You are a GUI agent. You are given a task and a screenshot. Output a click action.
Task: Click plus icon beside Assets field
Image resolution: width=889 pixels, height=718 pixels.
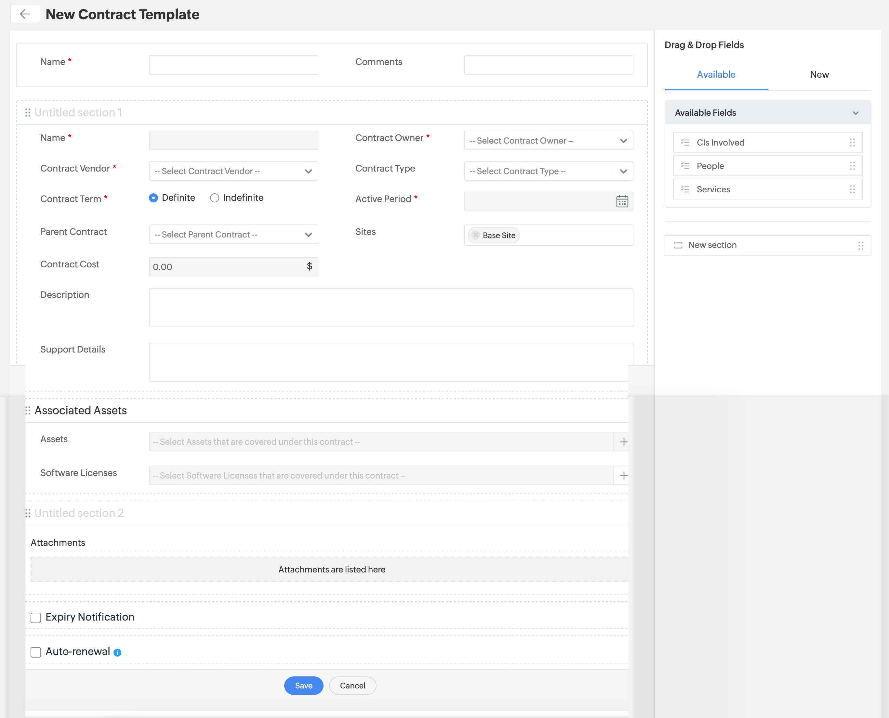623,442
